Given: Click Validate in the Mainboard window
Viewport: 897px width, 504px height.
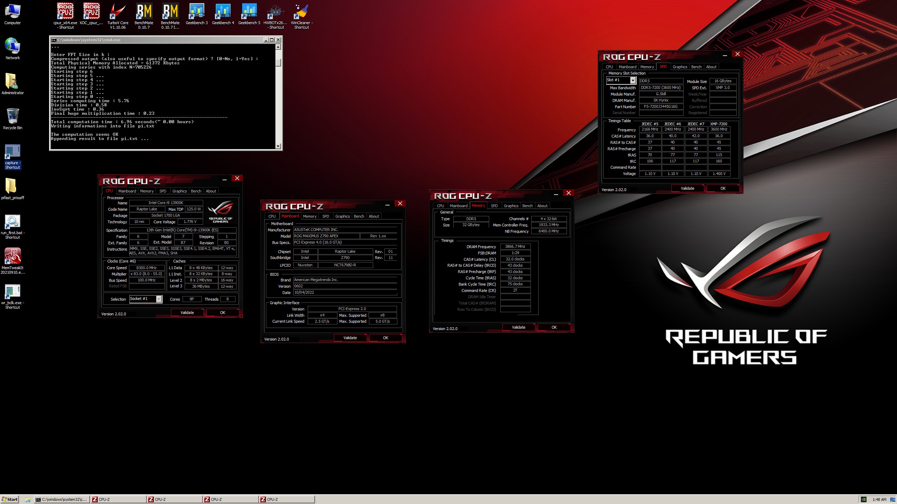Looking at the screenshot, I should coord(350,338).
